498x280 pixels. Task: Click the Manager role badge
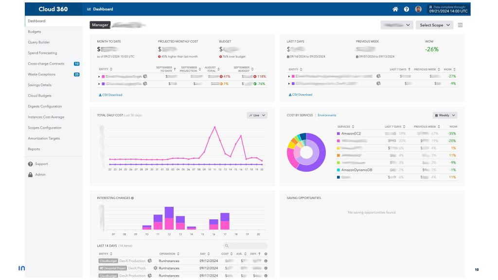coord(100,25)
